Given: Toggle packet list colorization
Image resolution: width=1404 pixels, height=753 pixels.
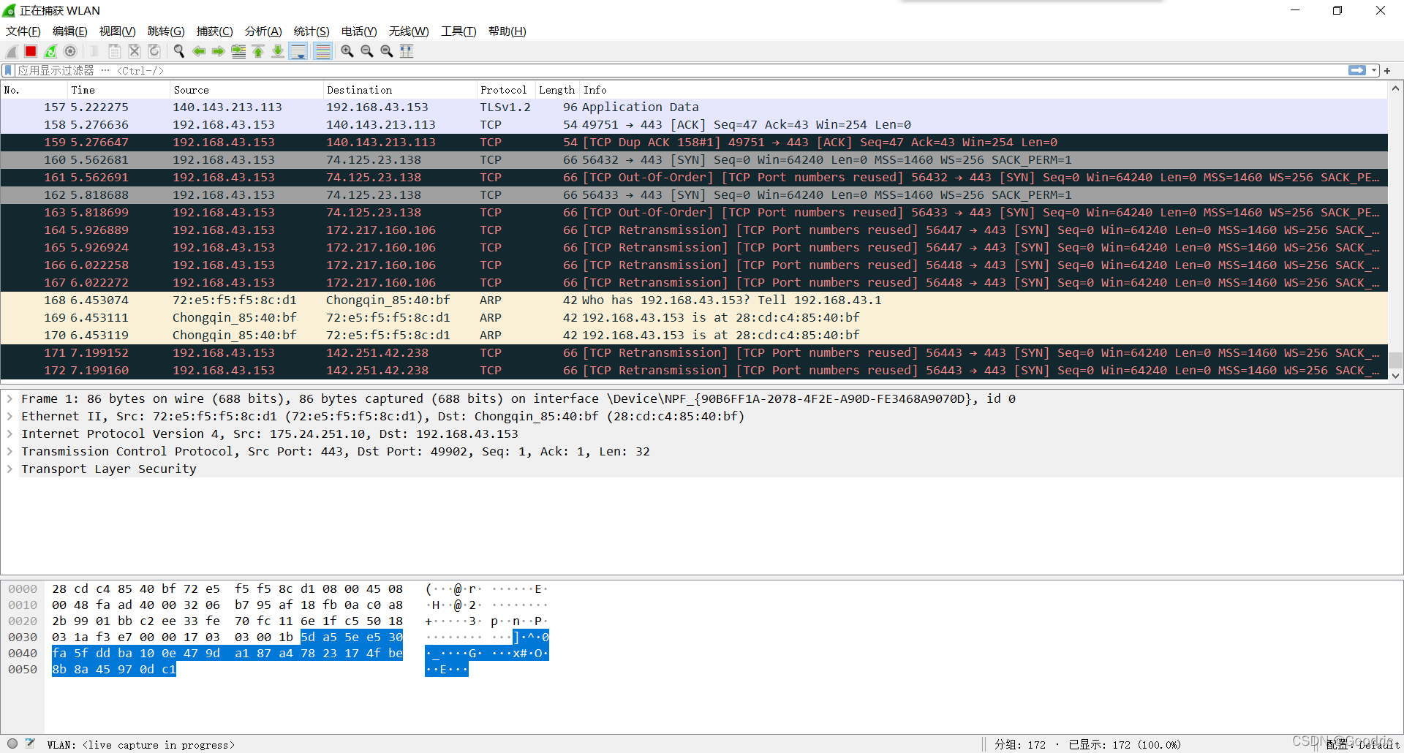Looking at the screenshot, I should [x=322, y=51].
